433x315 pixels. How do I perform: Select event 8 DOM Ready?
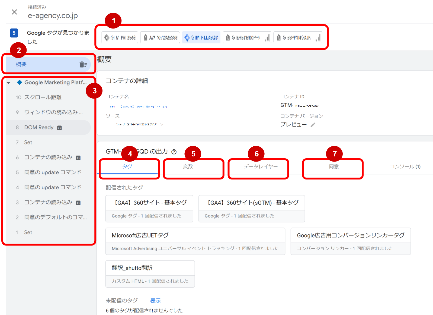(48, 127)
